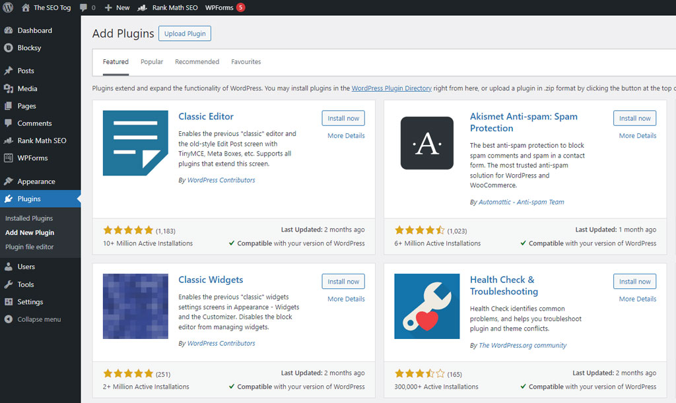Viewport: 676px width, 403px height.
Task: Open the WordPress Plugin Directory link
Action: click(391, 88)
